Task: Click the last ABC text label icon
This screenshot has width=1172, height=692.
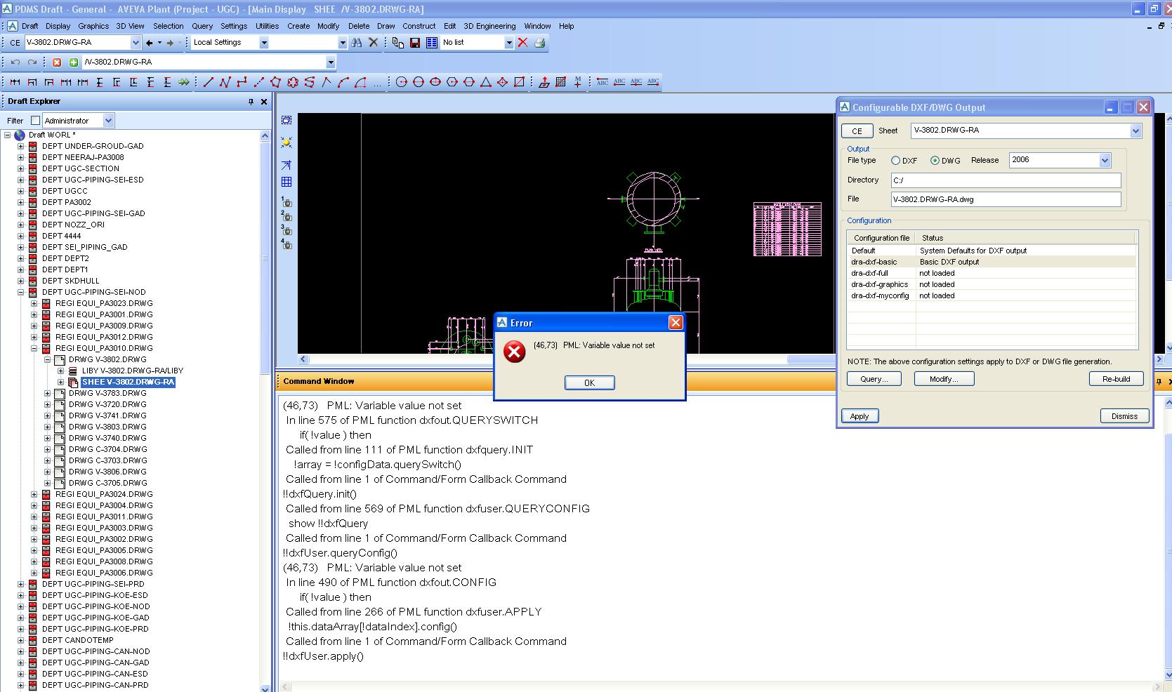Action: pyautogui.click(x=653, y=82)
